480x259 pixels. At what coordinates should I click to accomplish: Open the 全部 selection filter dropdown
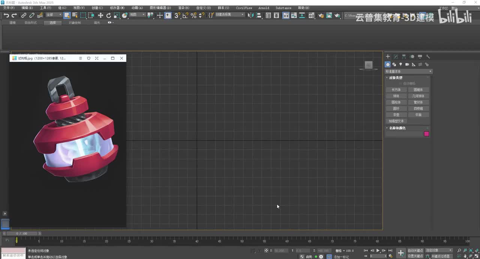pos(54,15)
